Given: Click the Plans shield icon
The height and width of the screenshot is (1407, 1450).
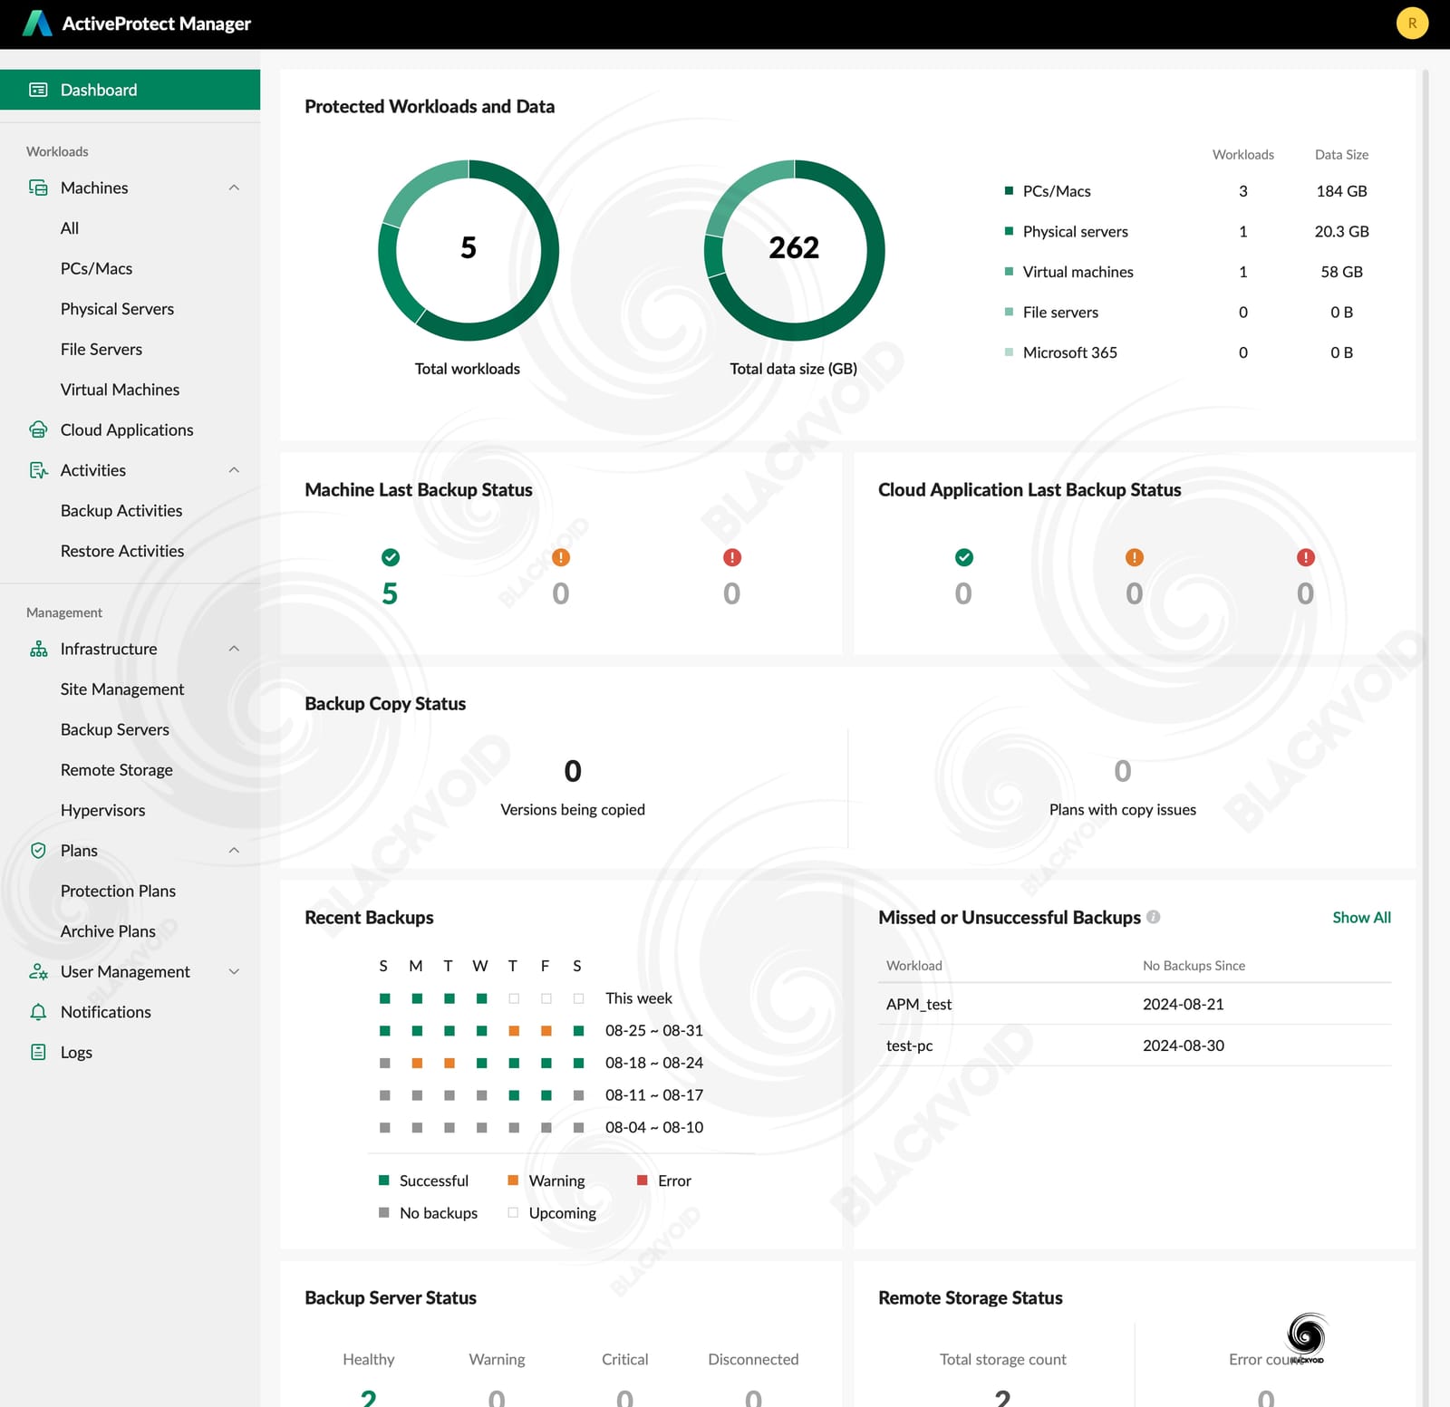Looking at the screenshot, I should tap(37, 850).
